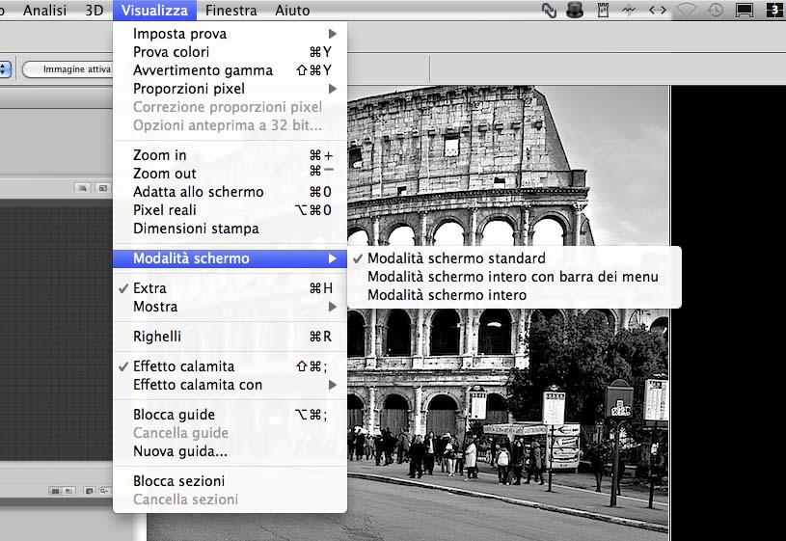Click the display menu bar icon
The image size is (786, 541).
coord(745,10)
